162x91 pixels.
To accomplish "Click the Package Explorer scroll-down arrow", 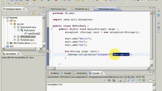I will pos(44,45).
